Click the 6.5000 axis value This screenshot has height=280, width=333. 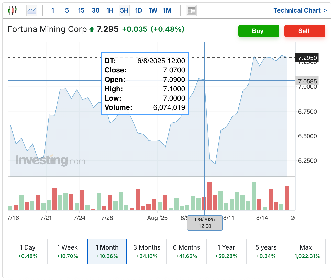[307, 136]
